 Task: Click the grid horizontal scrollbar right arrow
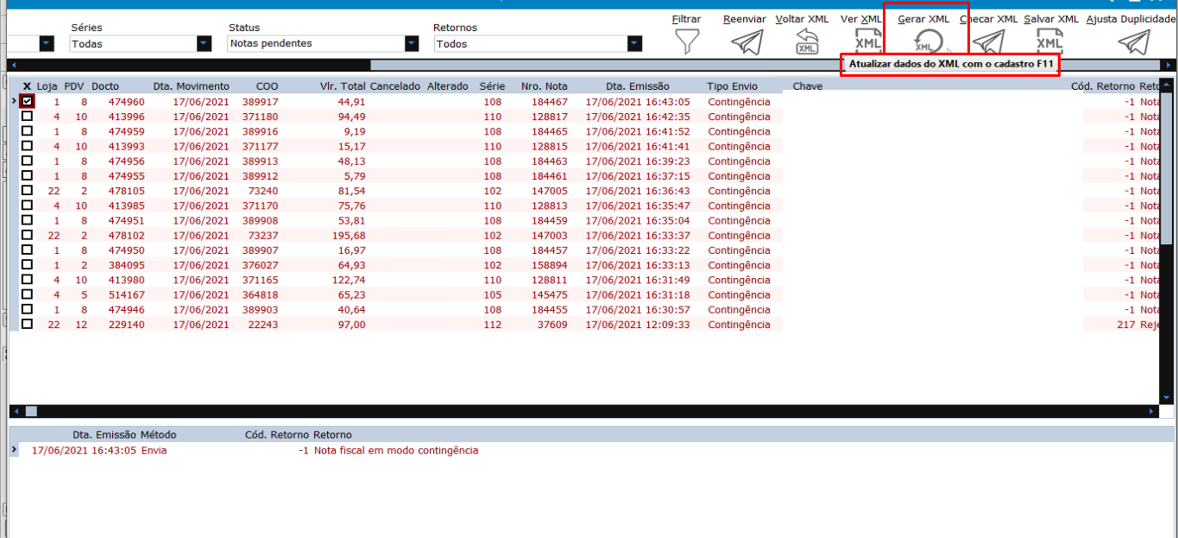point(1152,412)
